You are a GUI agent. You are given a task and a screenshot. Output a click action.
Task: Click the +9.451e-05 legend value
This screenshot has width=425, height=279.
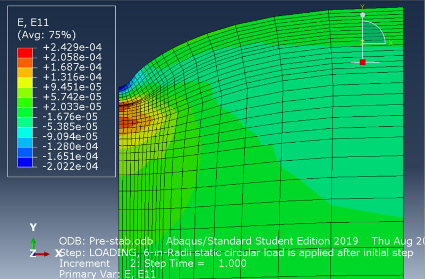click(x=72, y=87)
